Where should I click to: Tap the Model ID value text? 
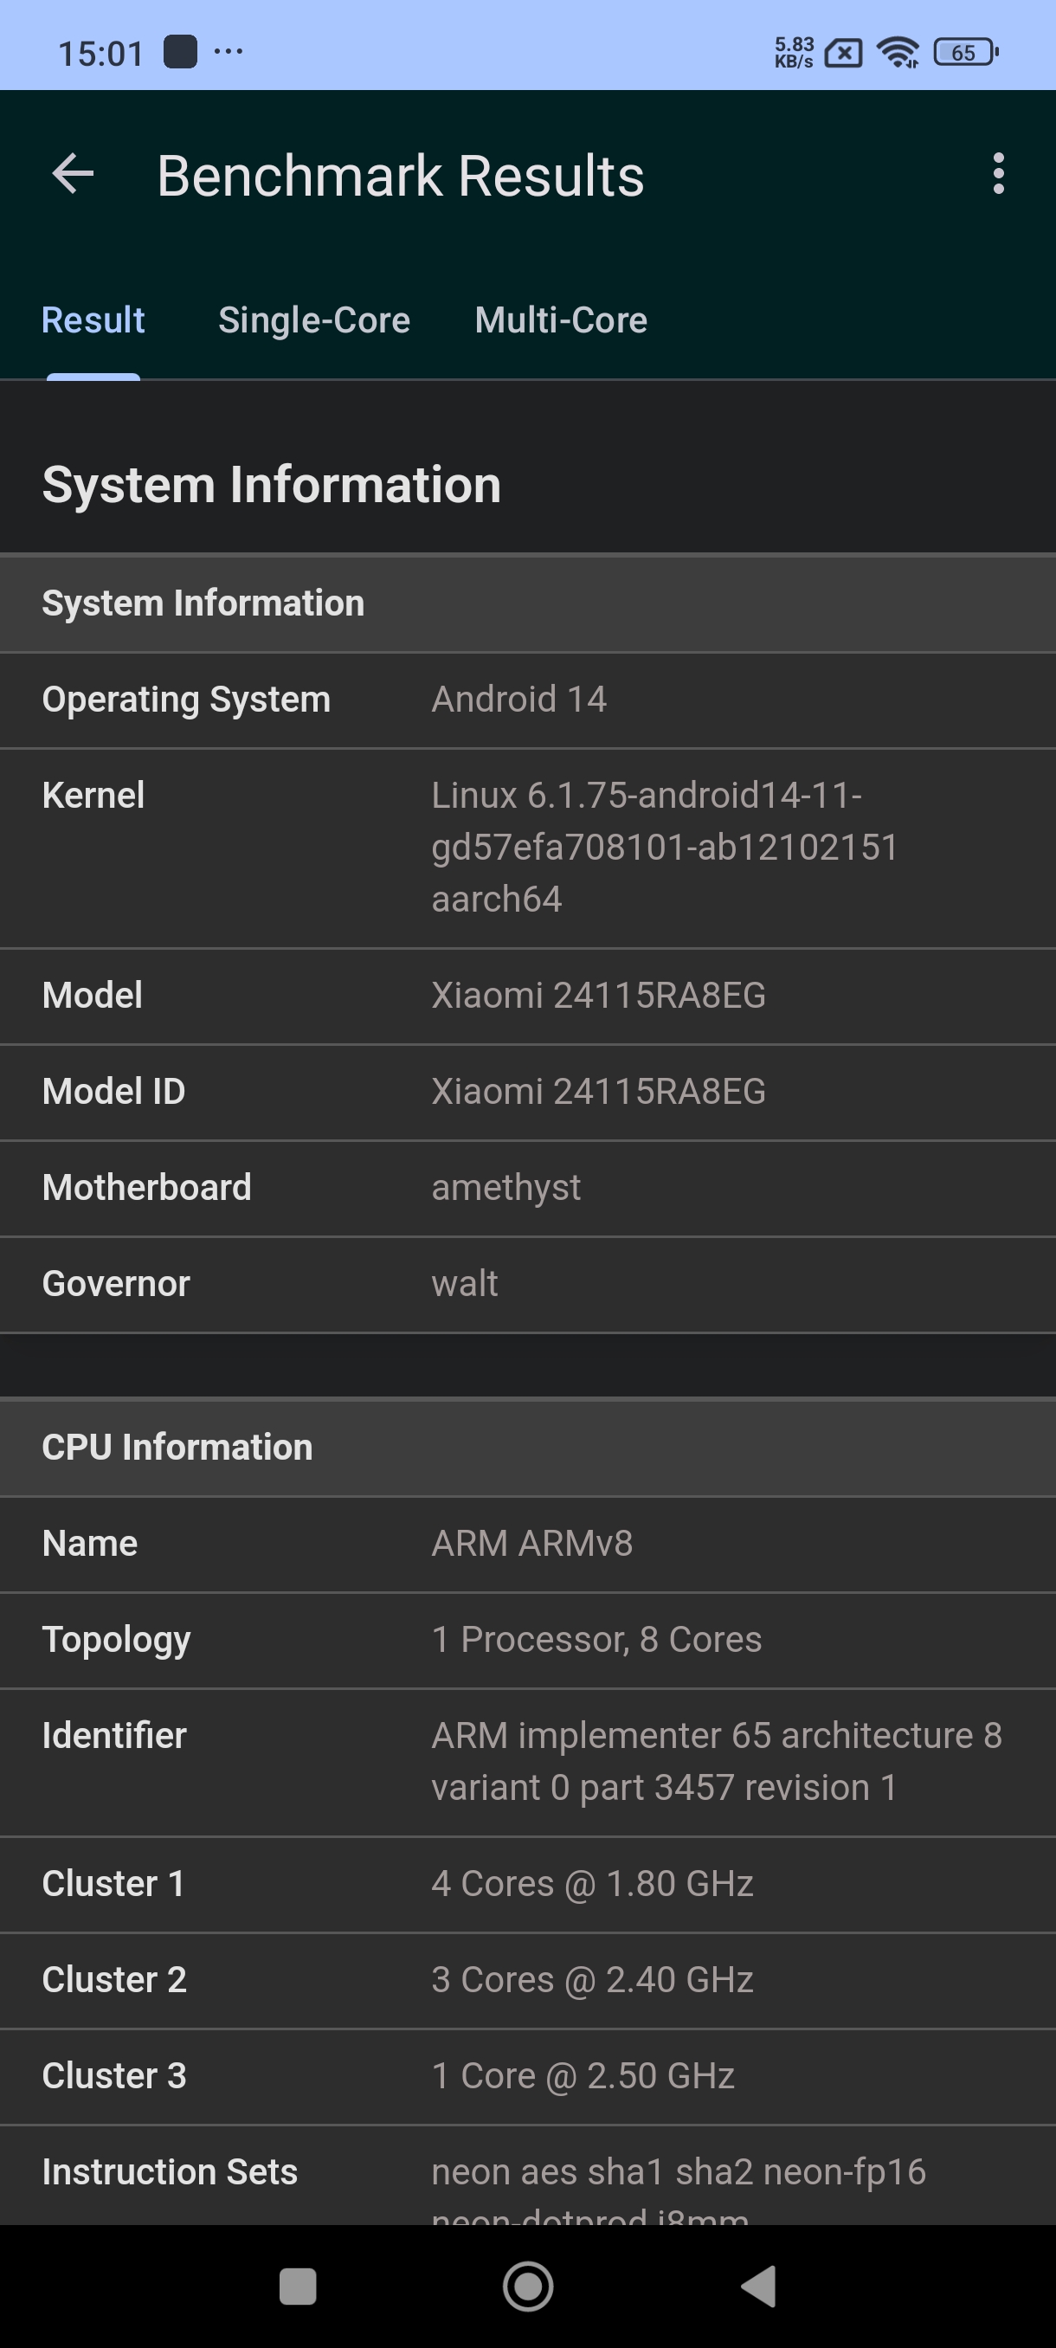click(598, 1092)
